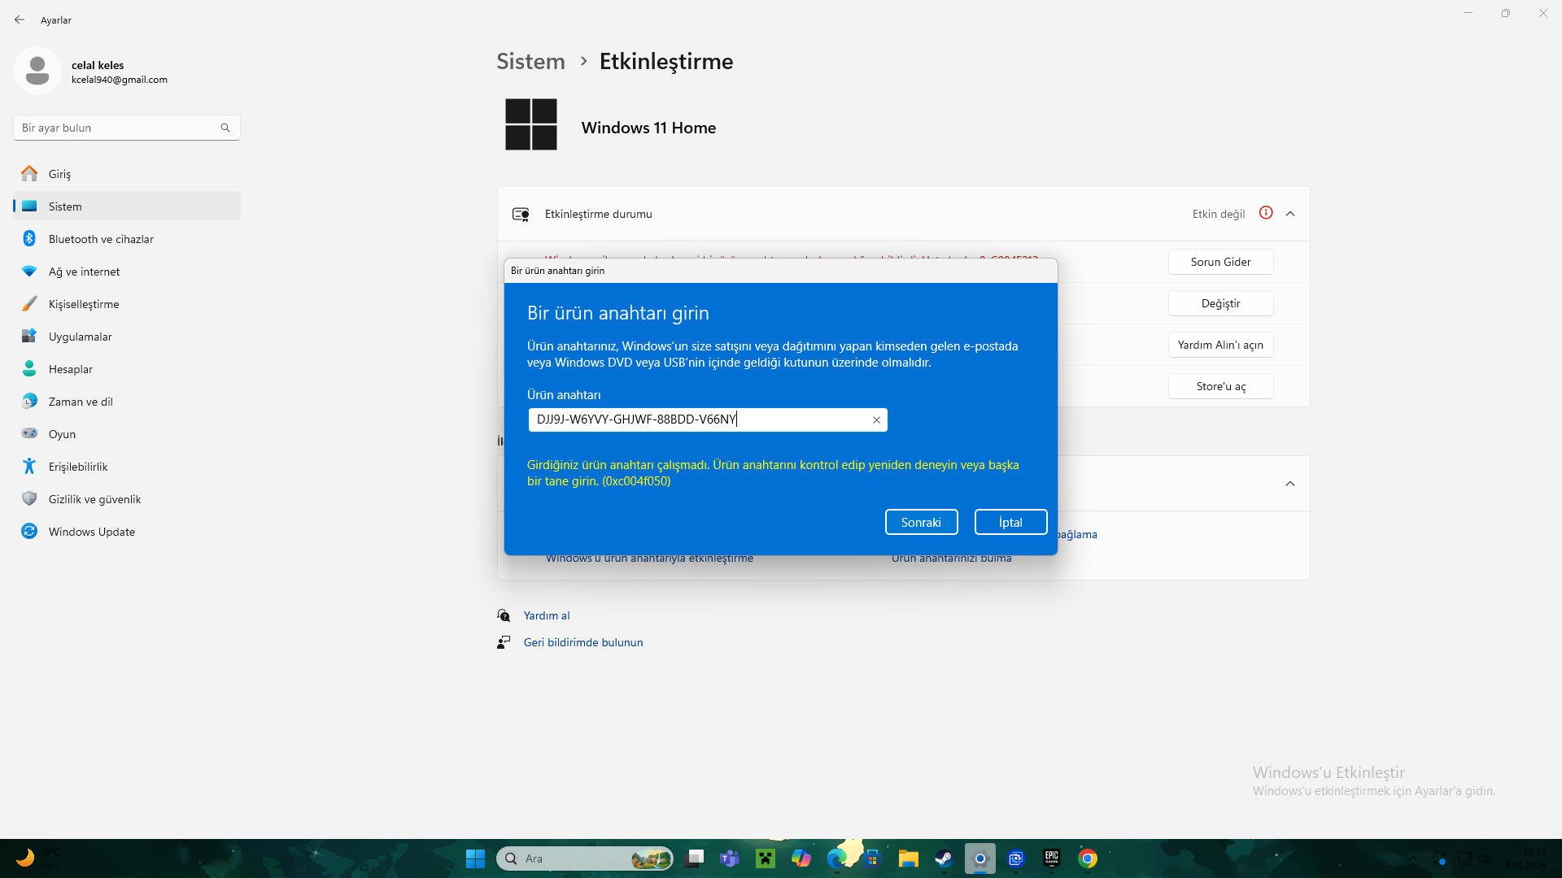Screen dimensions: 1562x878
Task: Focus the 'Bir ayar bulun' search field
Action: 127,128
